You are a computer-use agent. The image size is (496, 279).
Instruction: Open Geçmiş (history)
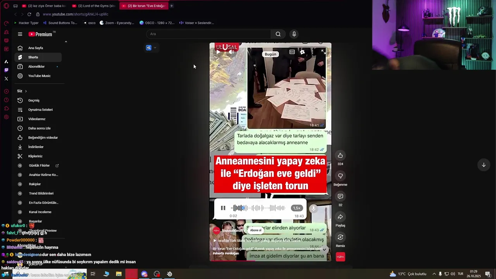coord(38,100)
